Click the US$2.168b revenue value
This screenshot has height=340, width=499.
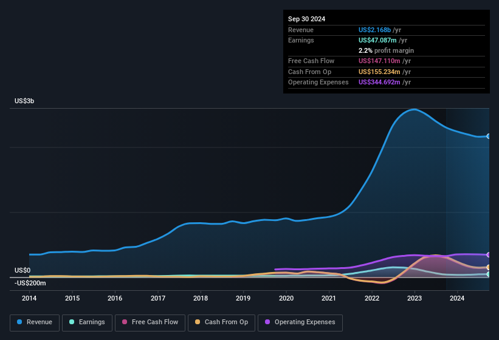[374, 30]
